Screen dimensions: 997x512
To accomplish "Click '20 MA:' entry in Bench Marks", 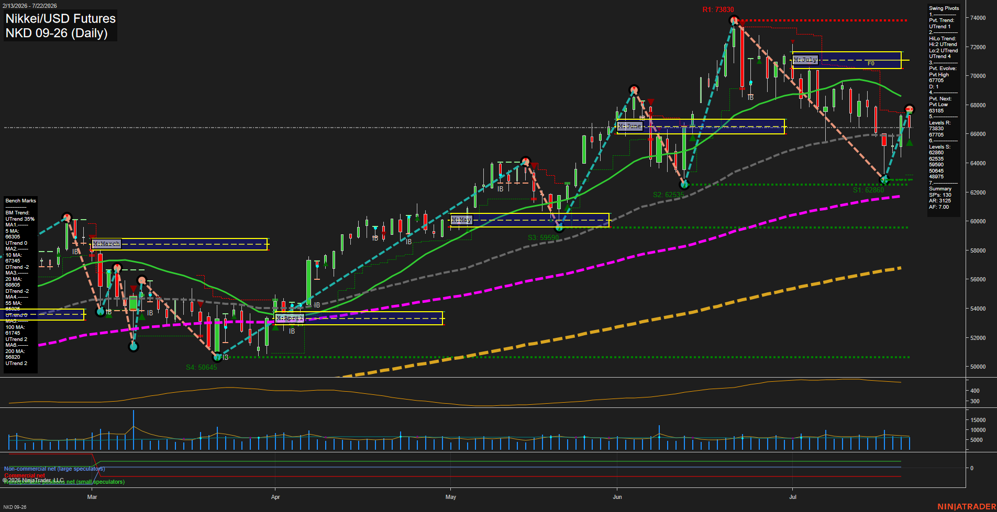I will [x=14, y=279].
